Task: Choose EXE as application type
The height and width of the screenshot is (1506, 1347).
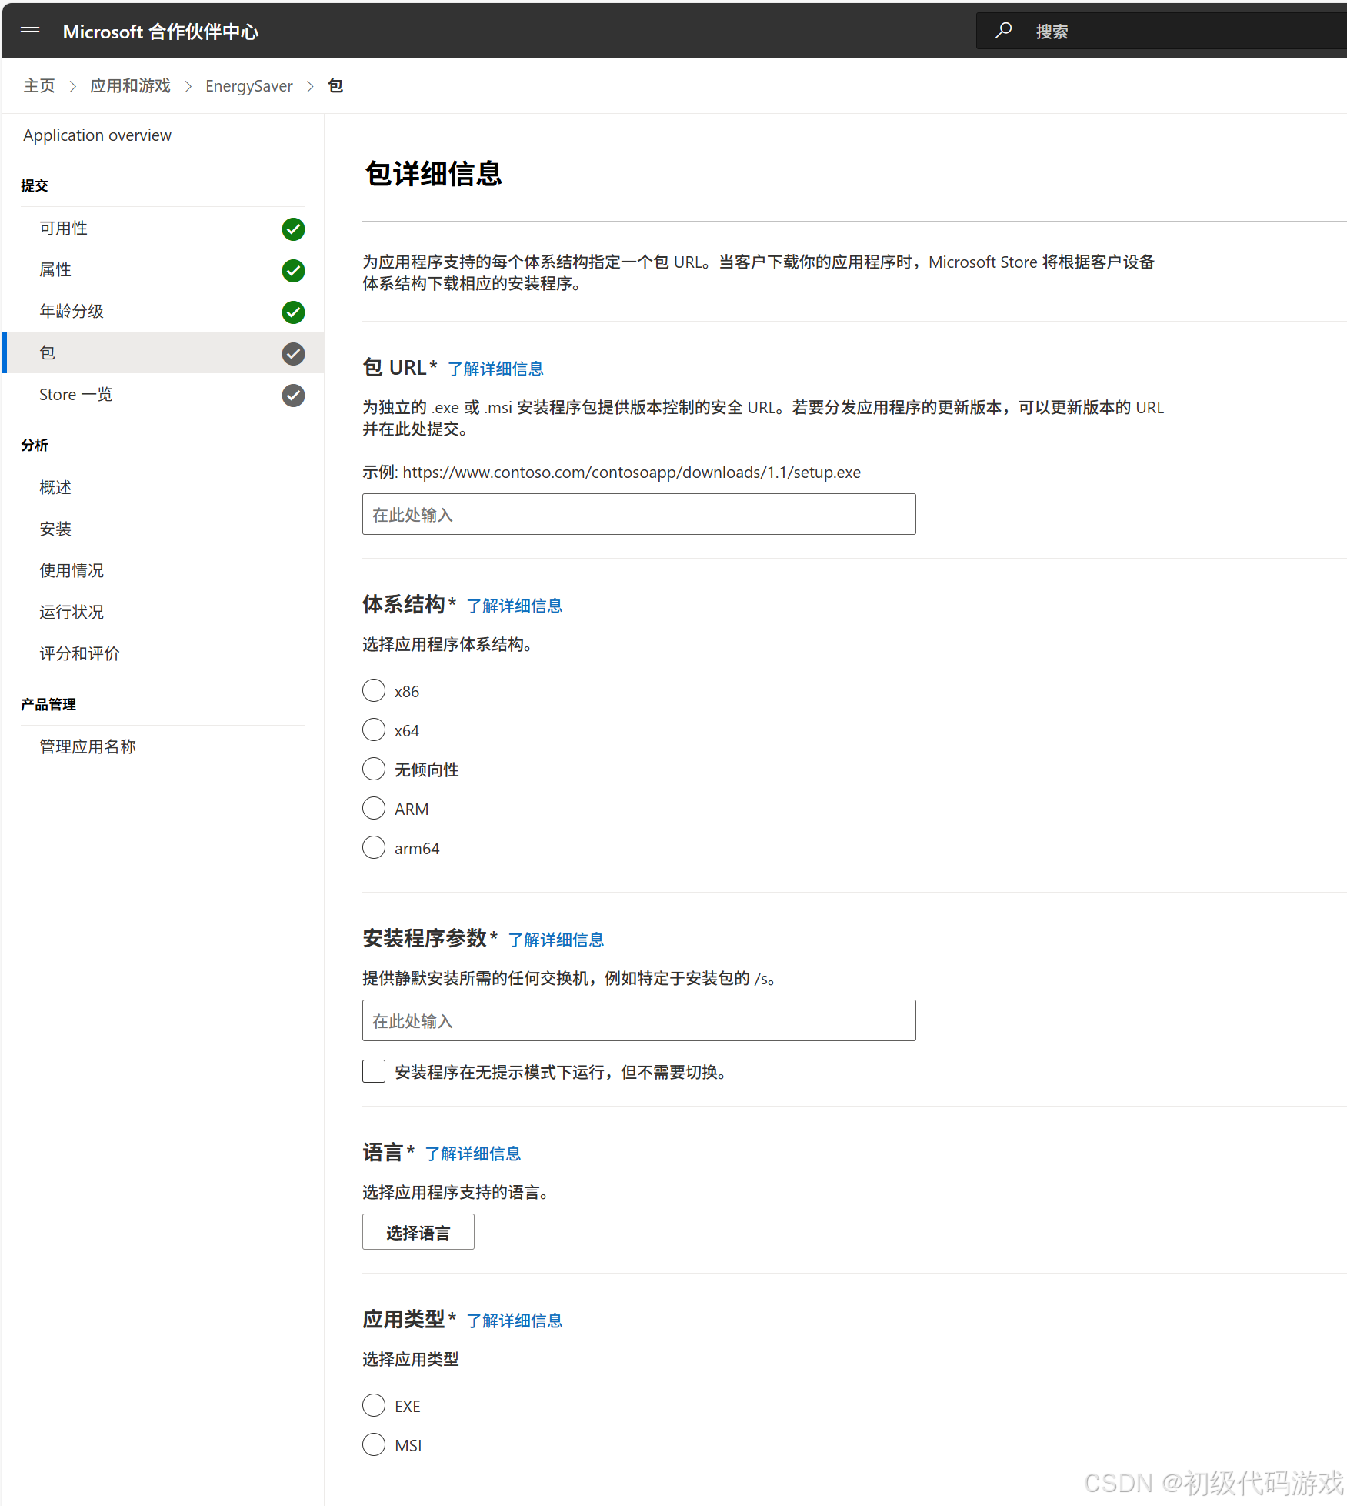Action: click(x=374, y=1405)
